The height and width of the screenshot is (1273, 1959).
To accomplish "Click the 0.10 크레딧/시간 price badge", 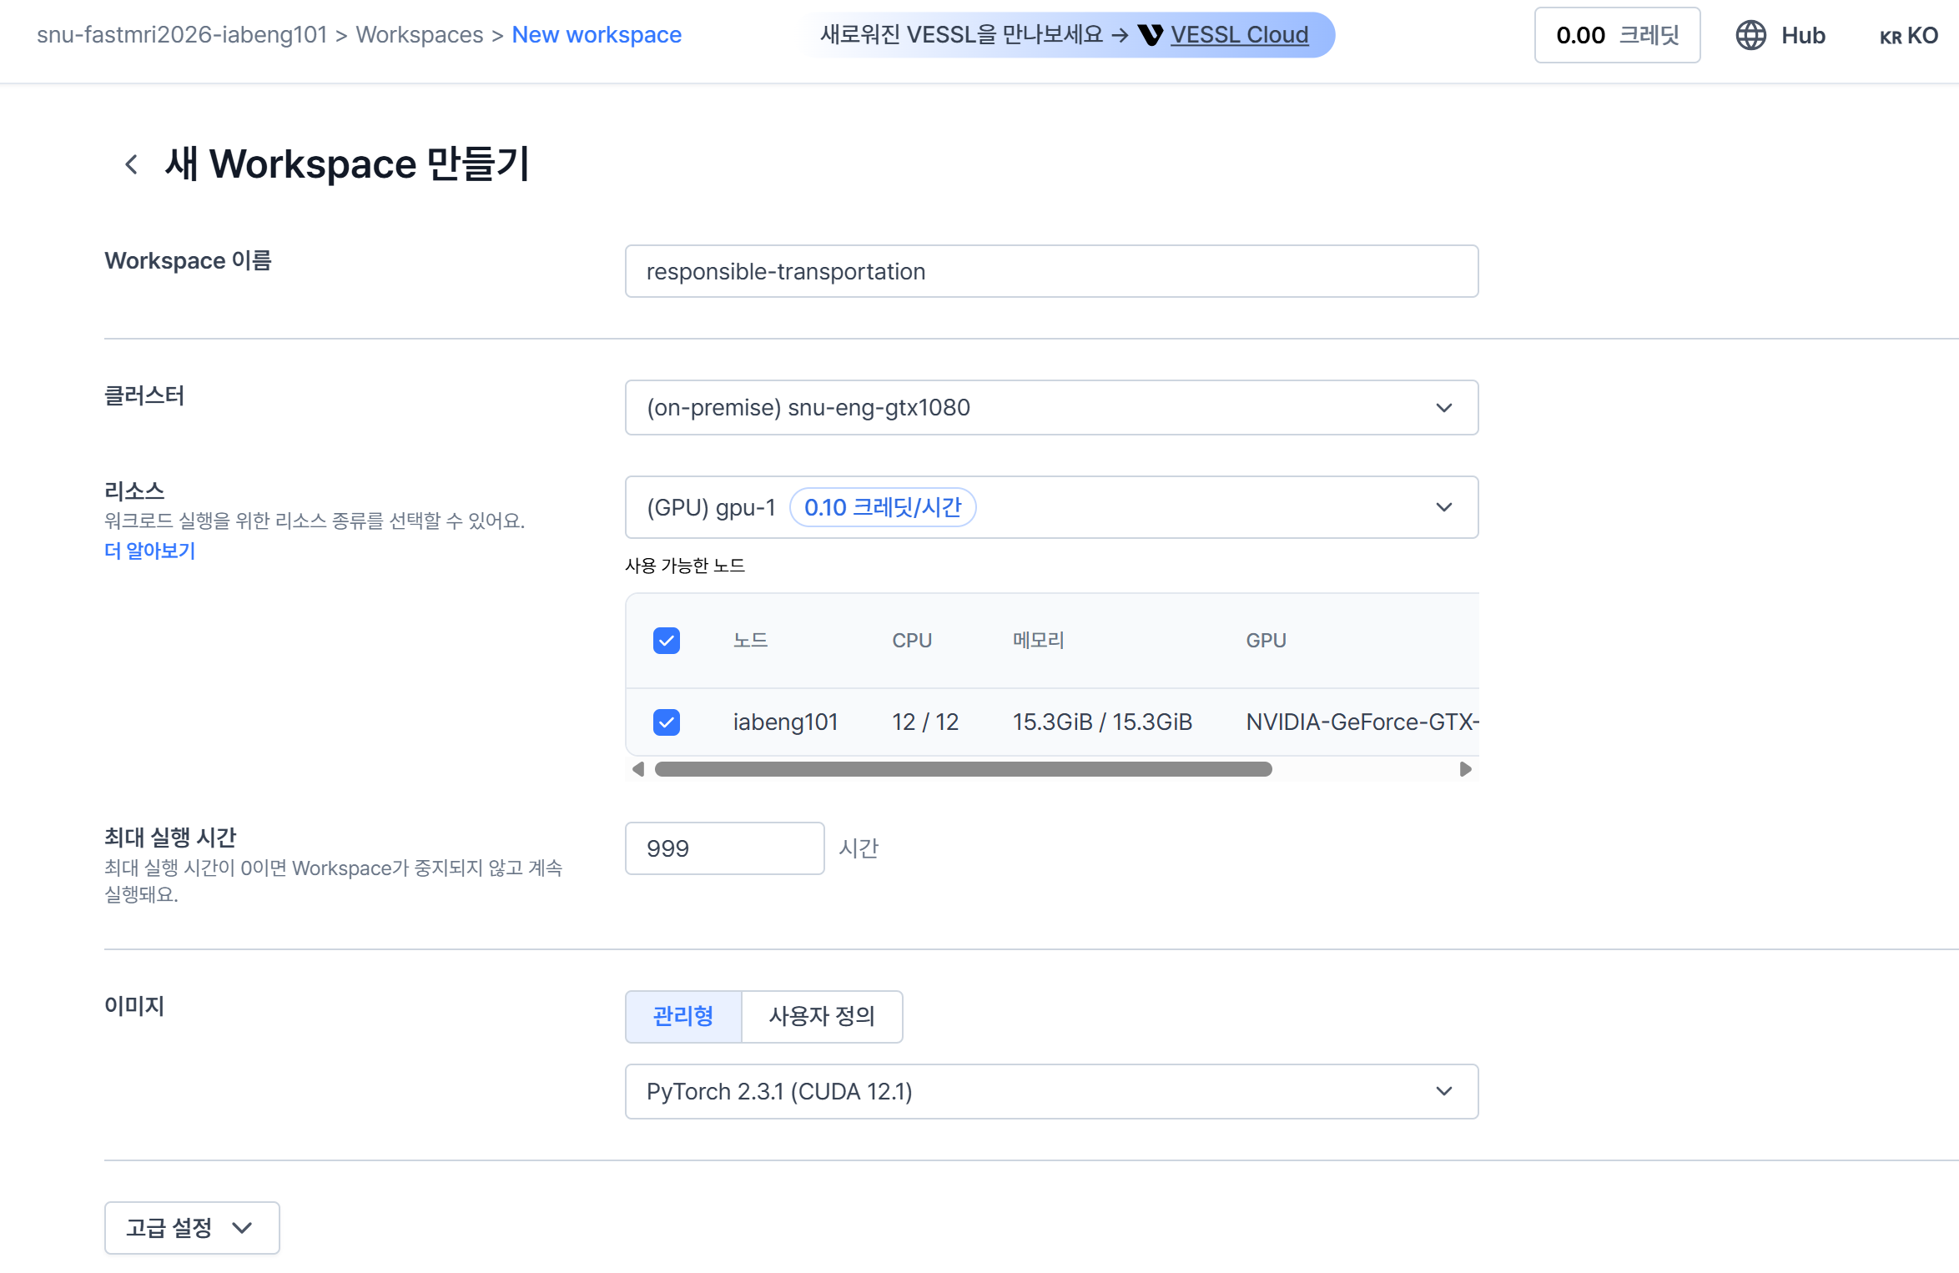I will 883,507.
